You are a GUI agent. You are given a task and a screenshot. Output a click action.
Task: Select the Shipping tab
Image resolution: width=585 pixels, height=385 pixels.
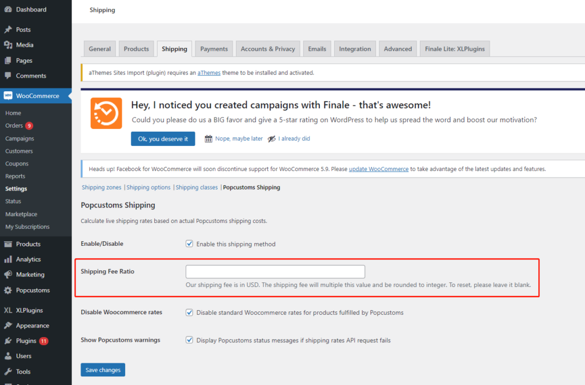(x=174, y=49)
